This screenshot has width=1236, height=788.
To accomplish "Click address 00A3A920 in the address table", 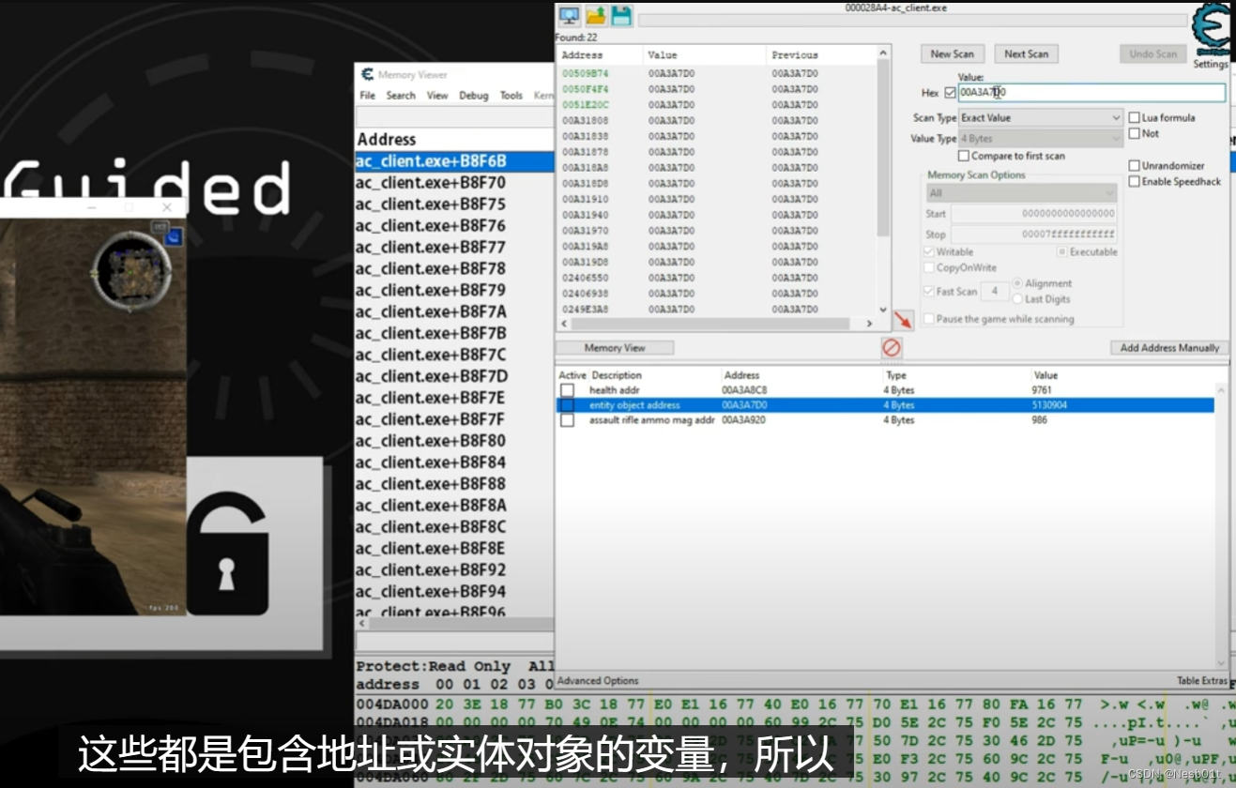I will pos(745,420).
